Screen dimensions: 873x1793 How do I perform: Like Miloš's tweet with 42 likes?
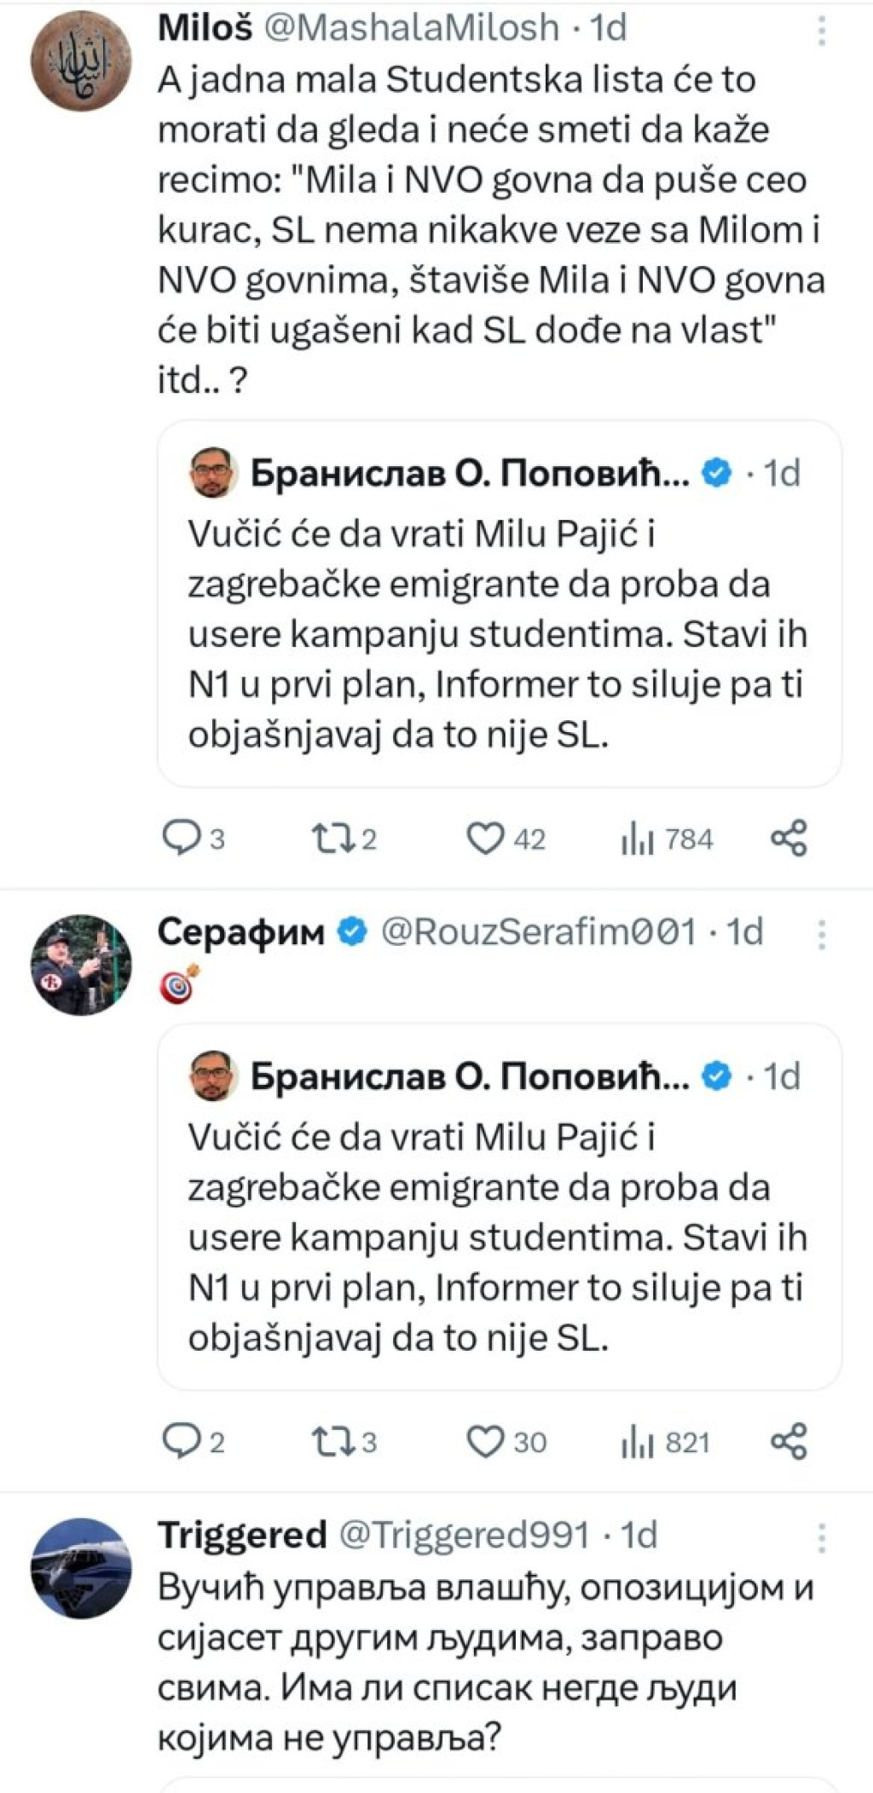click(485, 839)
